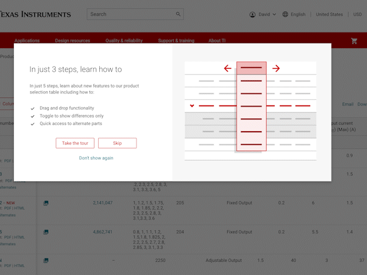367x275 pixels.
Task: Click Fixed Output in the 205 row
Action: [239, 203]
